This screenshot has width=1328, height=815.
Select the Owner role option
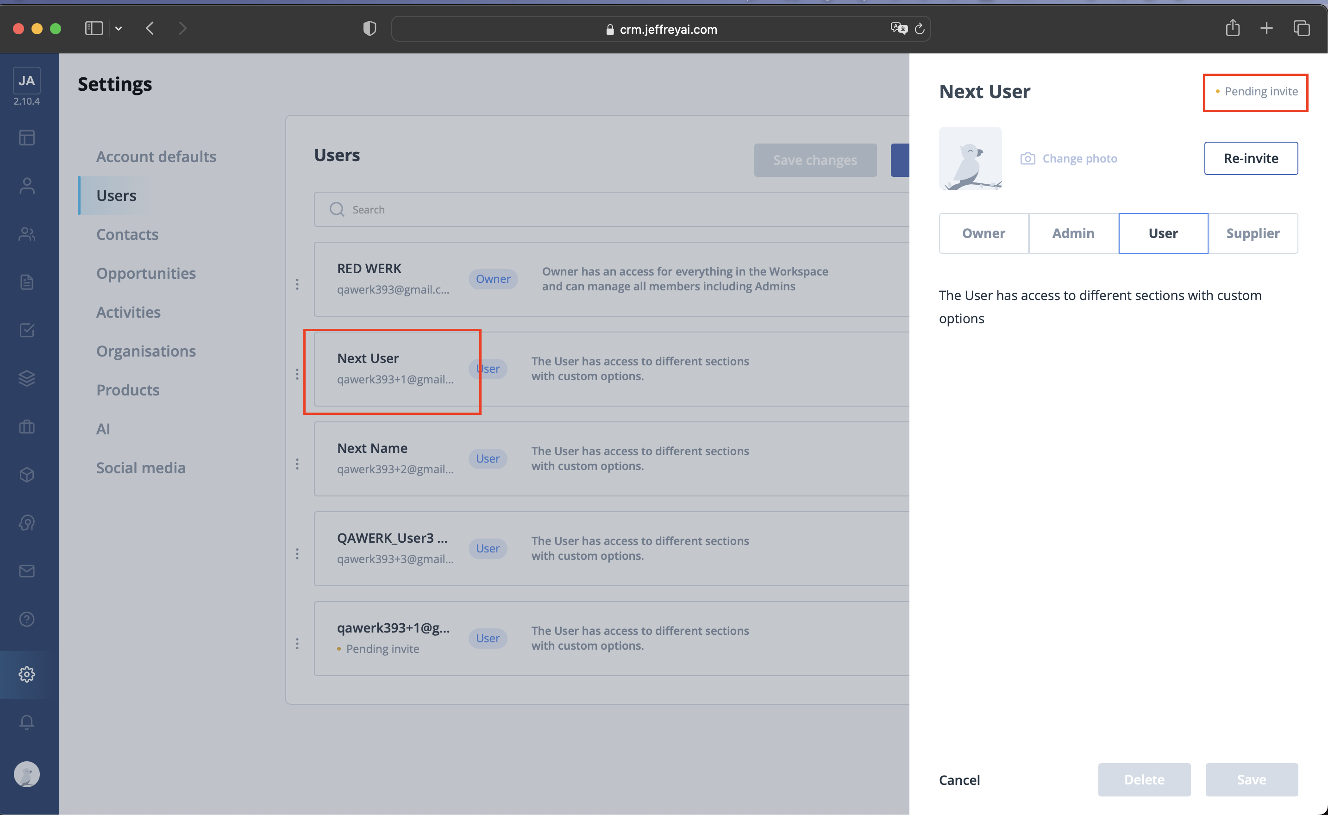[983, 233]
